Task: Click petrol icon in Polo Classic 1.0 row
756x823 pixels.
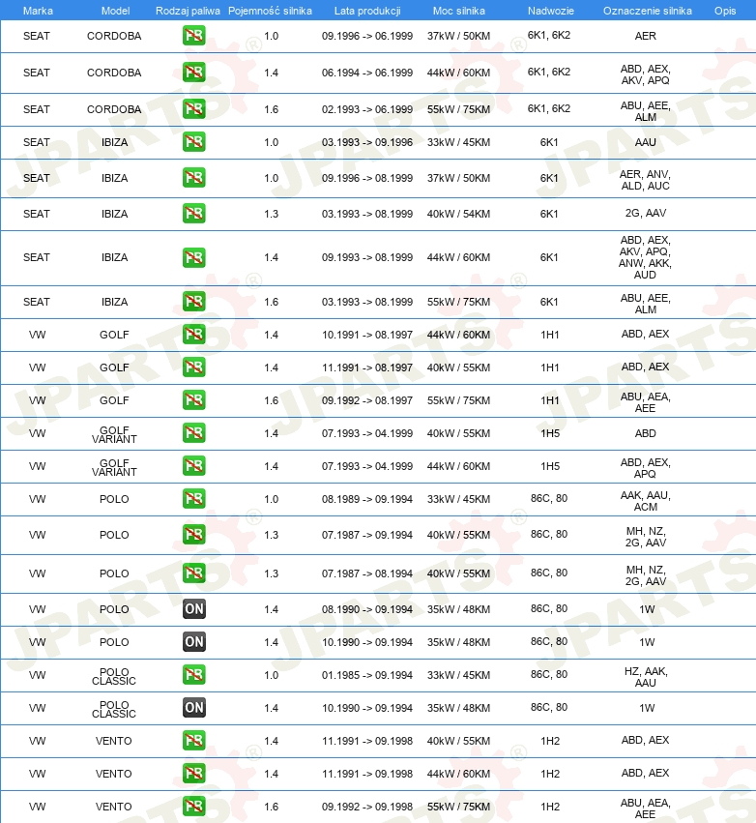Action: pyautogui.click(x=193, y=675)
